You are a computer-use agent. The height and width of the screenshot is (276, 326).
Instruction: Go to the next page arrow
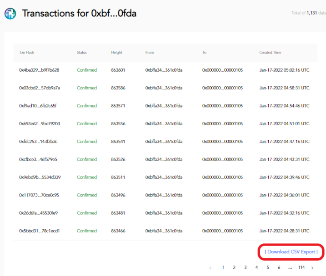[312, 268]
